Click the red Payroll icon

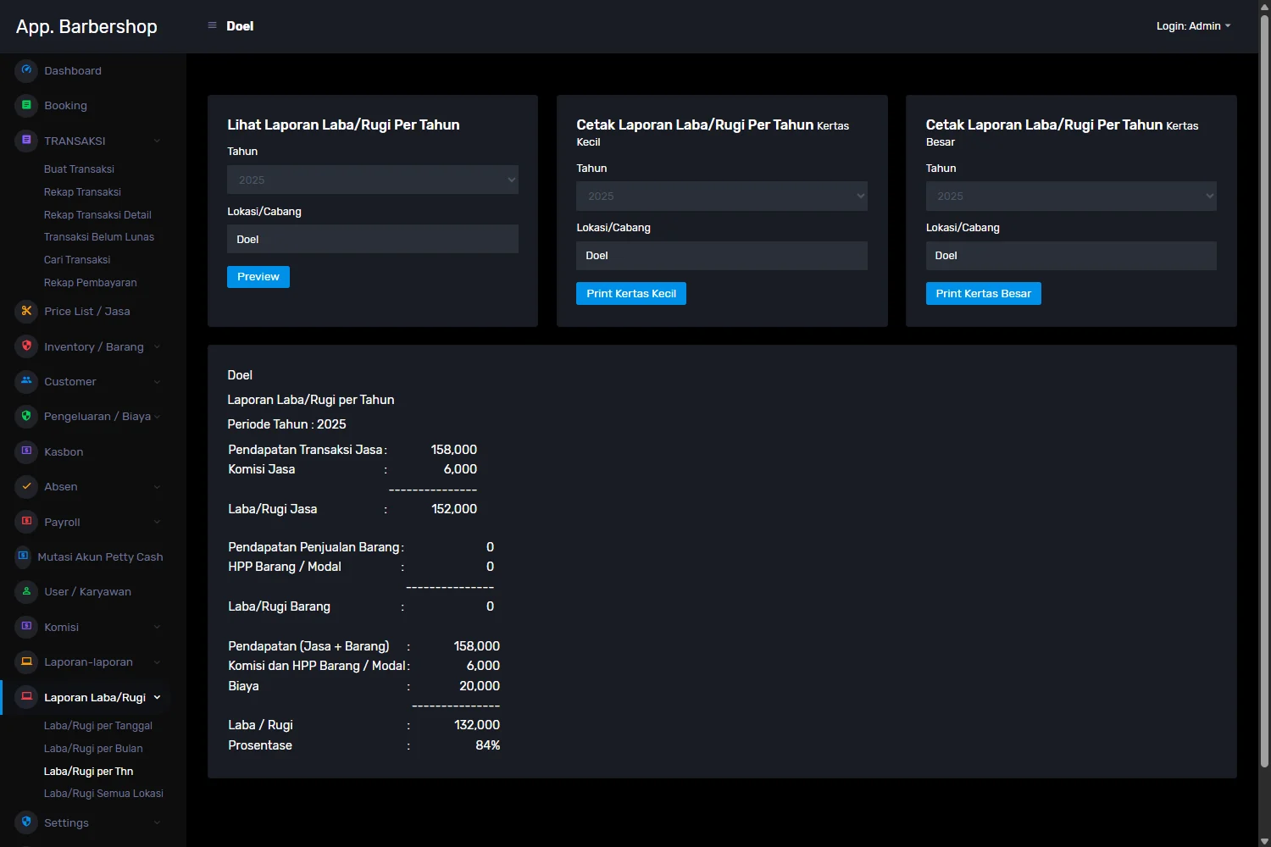tap(26, 522)
